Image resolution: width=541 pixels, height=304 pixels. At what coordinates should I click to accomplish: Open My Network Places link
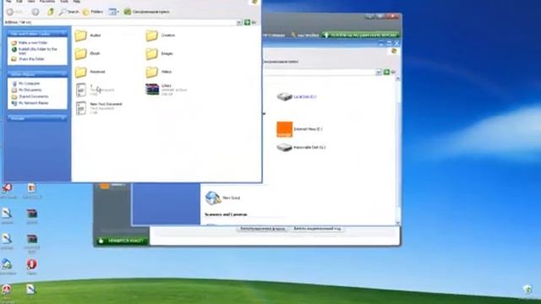[34, 103]
